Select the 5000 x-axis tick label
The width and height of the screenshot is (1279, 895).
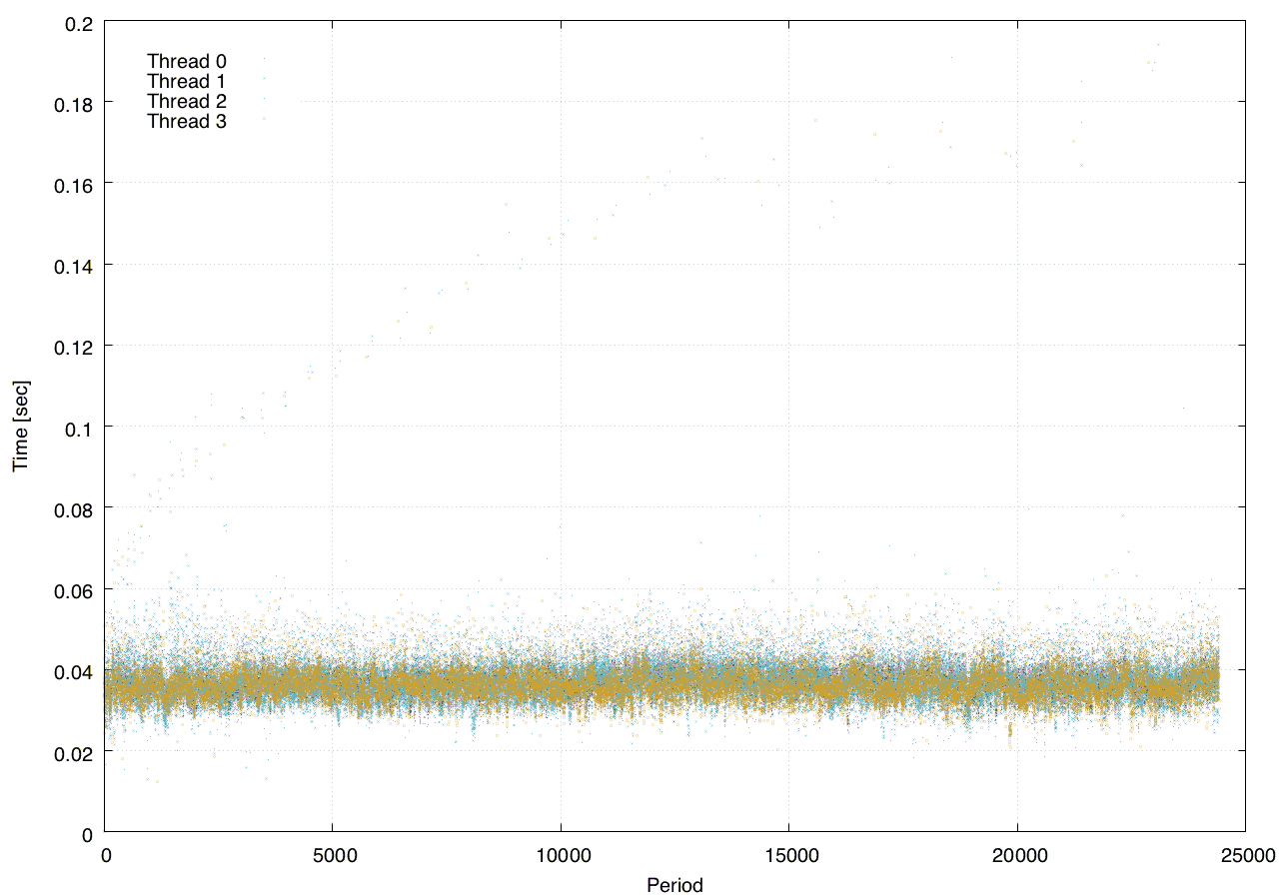click(x=333, y=855)
